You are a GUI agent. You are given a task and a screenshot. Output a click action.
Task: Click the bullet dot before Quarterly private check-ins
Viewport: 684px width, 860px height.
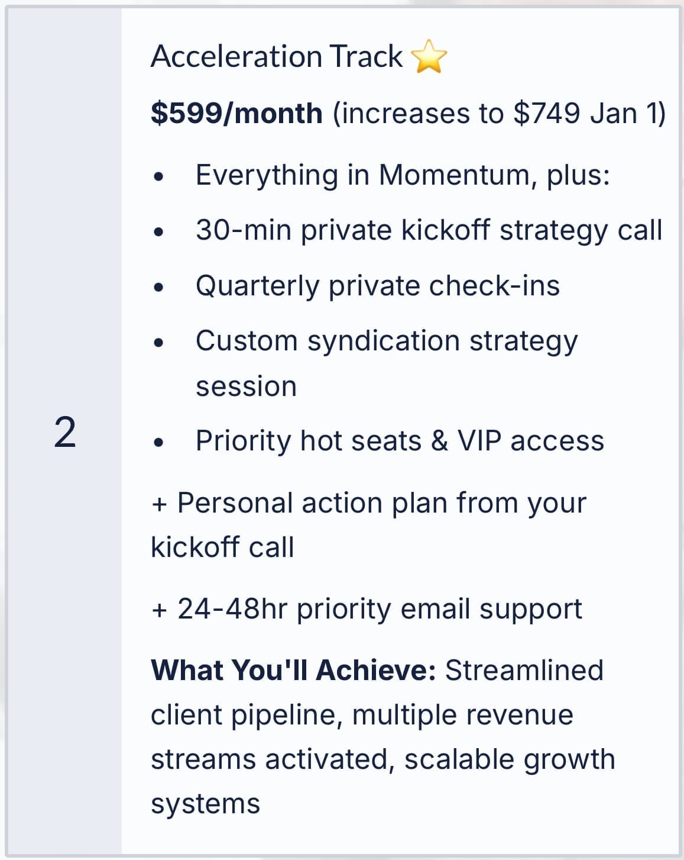pyautogui.click(x=158, y=288)
